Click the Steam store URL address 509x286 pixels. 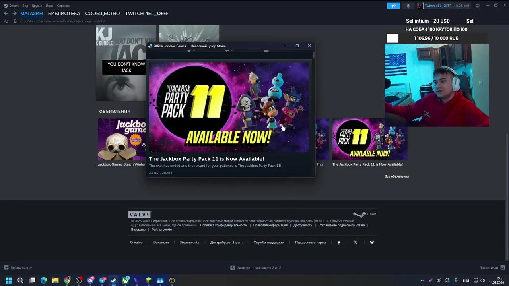pyautogui.click(x=62, y=21)
